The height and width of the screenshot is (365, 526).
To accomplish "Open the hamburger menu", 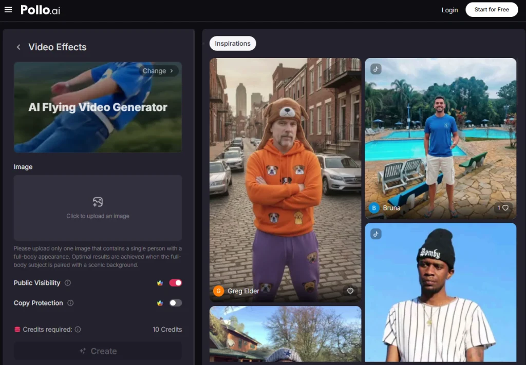I will tap(8, 10).
